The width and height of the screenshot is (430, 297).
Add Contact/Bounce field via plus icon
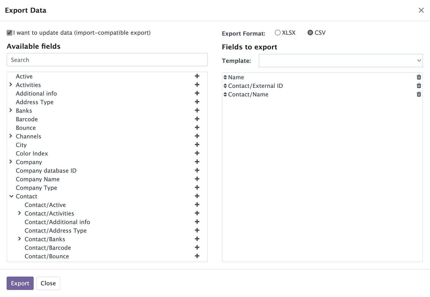[197, 256]
